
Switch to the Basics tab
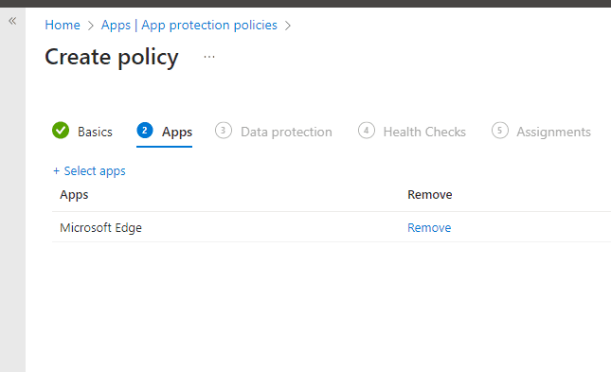click(95, 132)
